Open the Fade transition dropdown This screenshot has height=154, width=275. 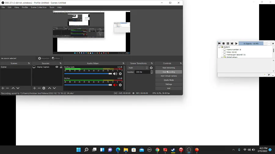(138, 68)
